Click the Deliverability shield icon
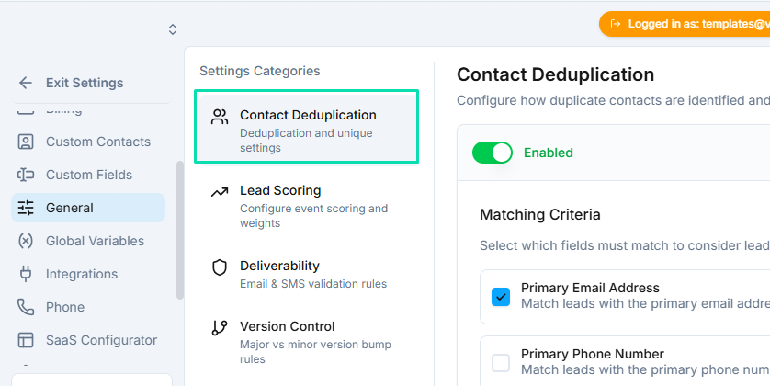Screen dimensions: 770x386 coord(220,267)
